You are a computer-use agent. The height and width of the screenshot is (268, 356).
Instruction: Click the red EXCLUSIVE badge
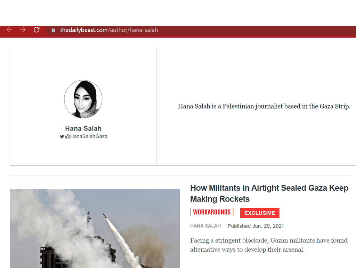coord(260,213)
